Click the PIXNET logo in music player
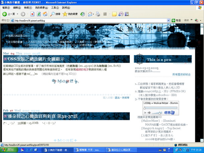This screenshot has height=153, width=204. click(x=170, y=113)
